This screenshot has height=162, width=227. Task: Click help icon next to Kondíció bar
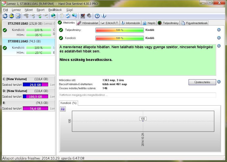tap(219, 38)
